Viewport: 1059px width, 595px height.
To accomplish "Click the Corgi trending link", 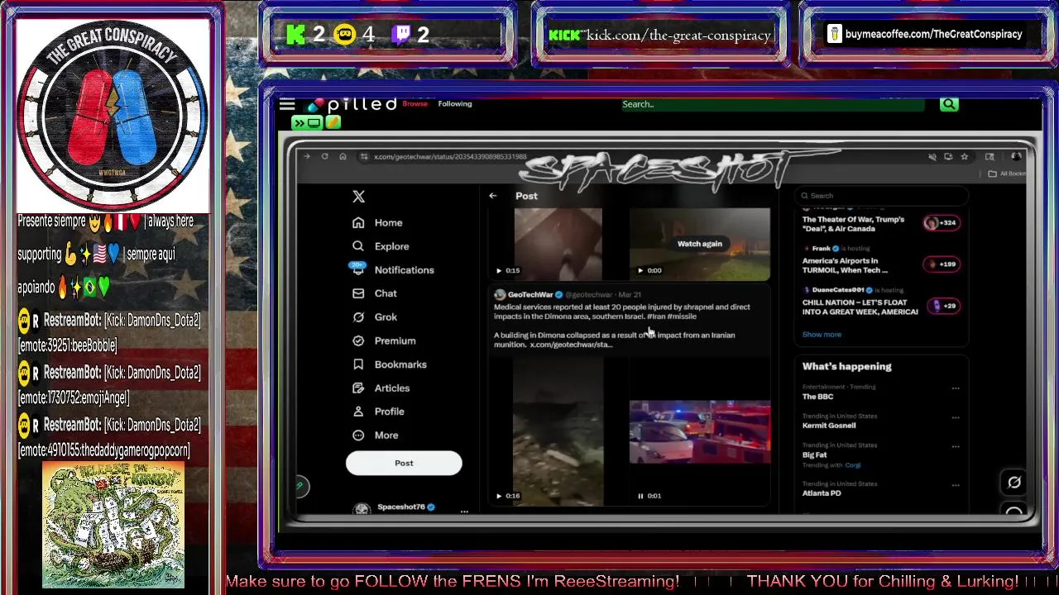I will (x=853, y=465).
